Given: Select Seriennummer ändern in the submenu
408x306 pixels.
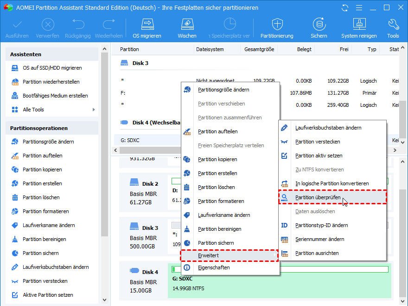Looking at the screenshot, I should click(332, 239).
